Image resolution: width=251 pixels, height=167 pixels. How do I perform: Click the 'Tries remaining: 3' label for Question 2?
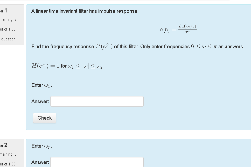coord(8,154)
